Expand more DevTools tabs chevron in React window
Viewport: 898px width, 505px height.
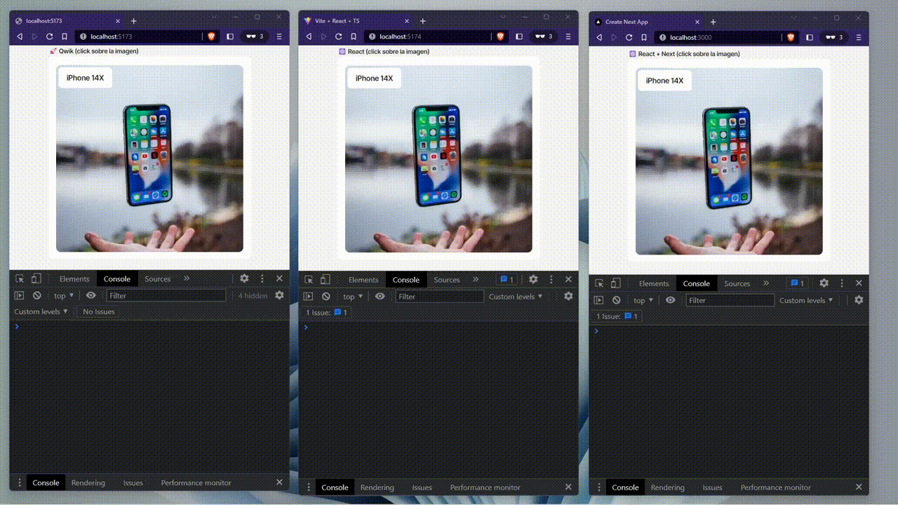pos(476,279)
